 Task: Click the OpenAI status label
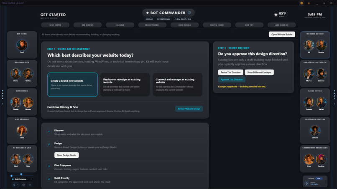149,19
